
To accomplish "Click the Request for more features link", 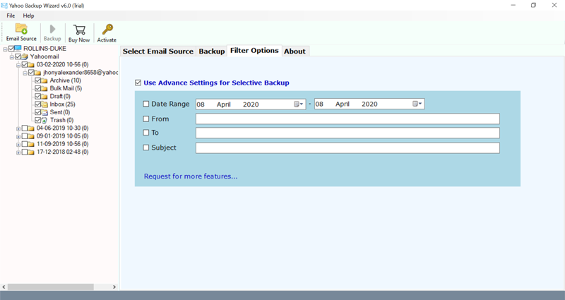I will [x=191, y=176].
